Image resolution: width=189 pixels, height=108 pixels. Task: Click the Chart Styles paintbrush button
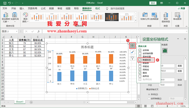133,52
